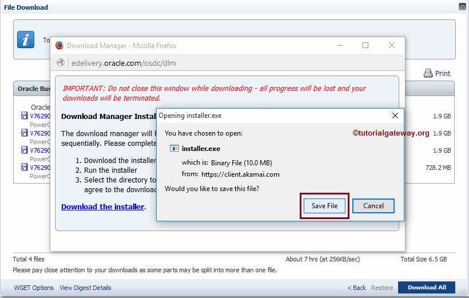Screen dimensions: 469x298
Task: Open WGET Options
Action: pos(34,288)
